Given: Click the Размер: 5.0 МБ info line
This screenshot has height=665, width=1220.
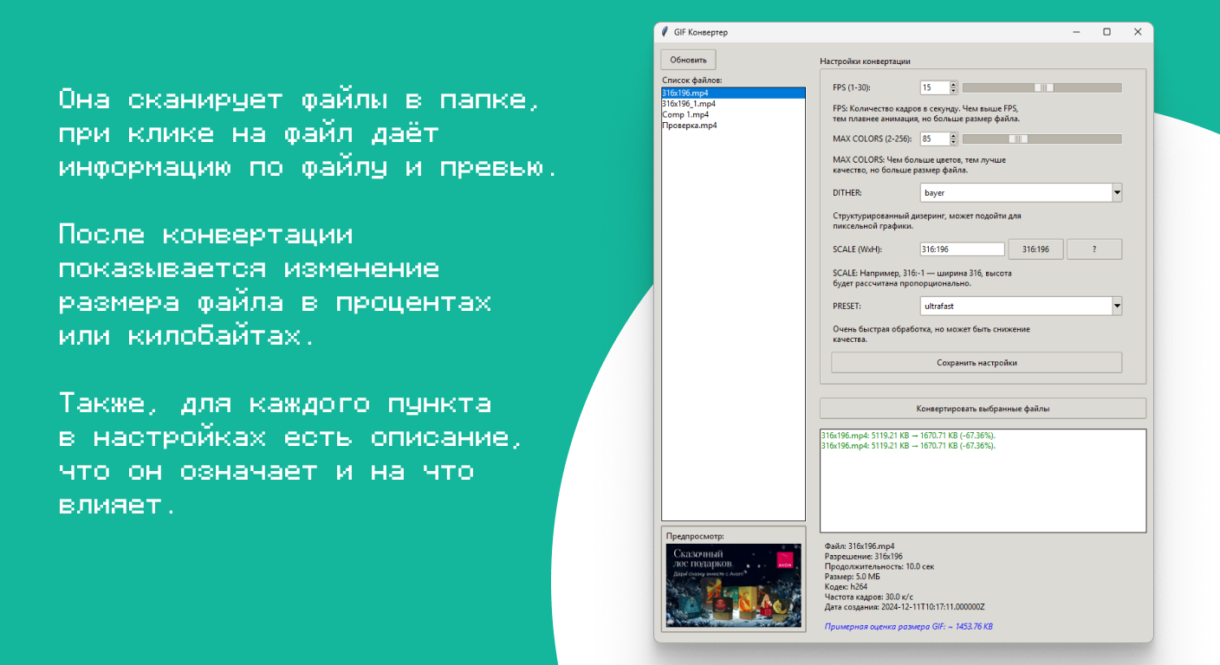Looking at the screenshot, I should pos(853,577).
